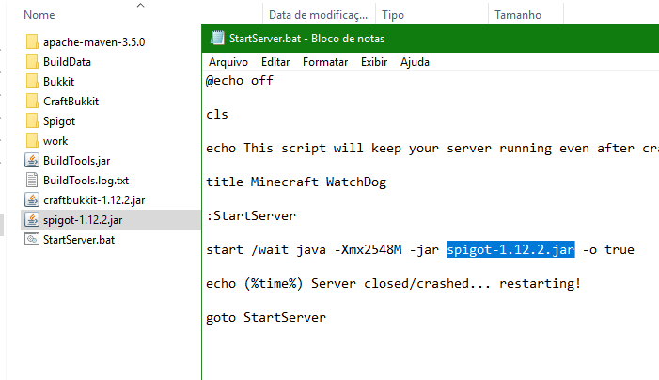Click the craftbukkit-1.12.2.jar file icon
Image resolution: width=659 pixels, height=380 pixels.
(x=32, y=200)
